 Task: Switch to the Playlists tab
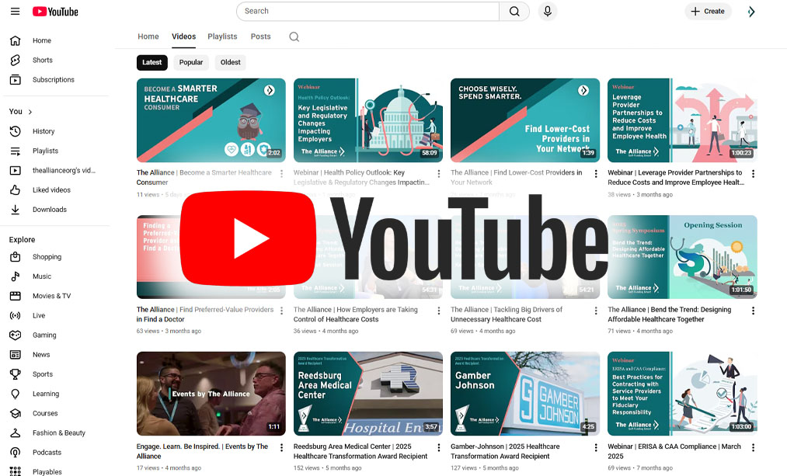[222, 36]
